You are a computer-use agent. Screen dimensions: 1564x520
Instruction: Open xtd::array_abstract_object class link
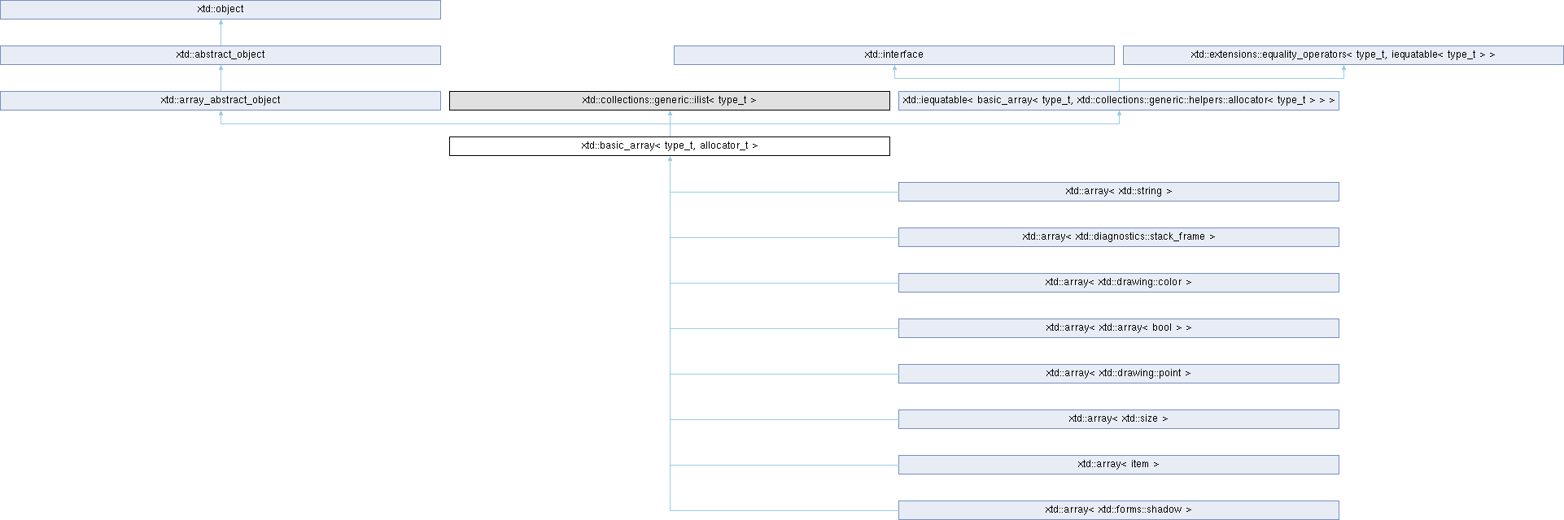(221, 101)
